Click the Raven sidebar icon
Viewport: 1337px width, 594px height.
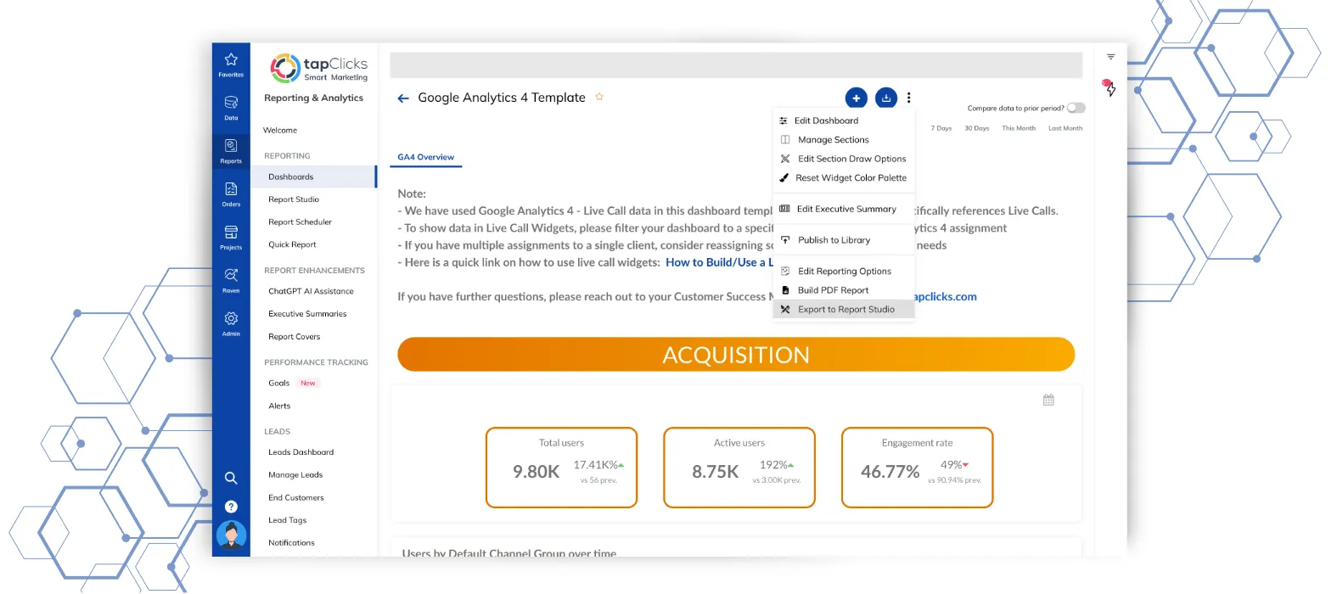point(231,280)
